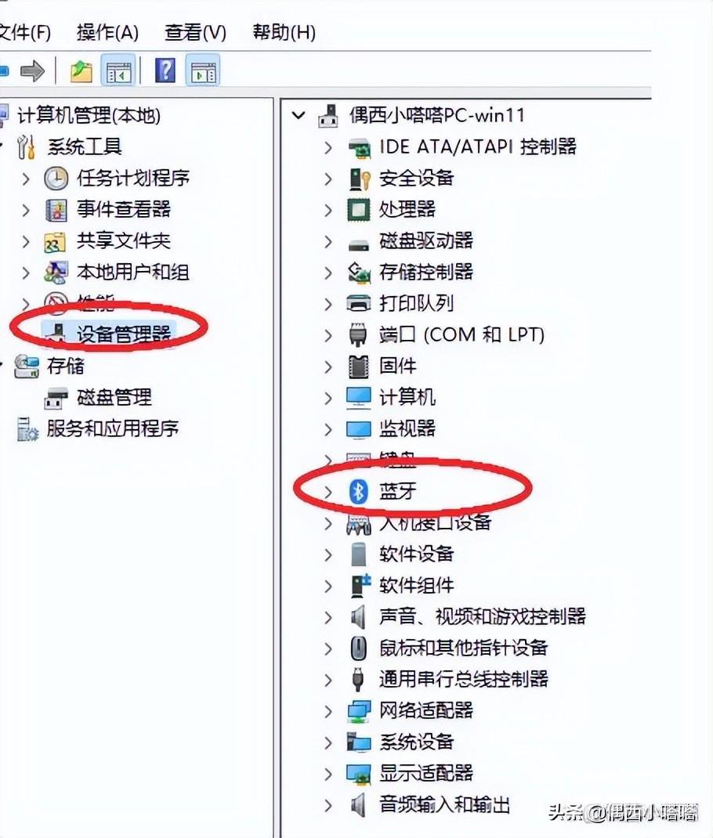Viewport: 713px width, 838px height.
Task: Click the up-one-level folder icon
Action: click(x=81, y=71)
